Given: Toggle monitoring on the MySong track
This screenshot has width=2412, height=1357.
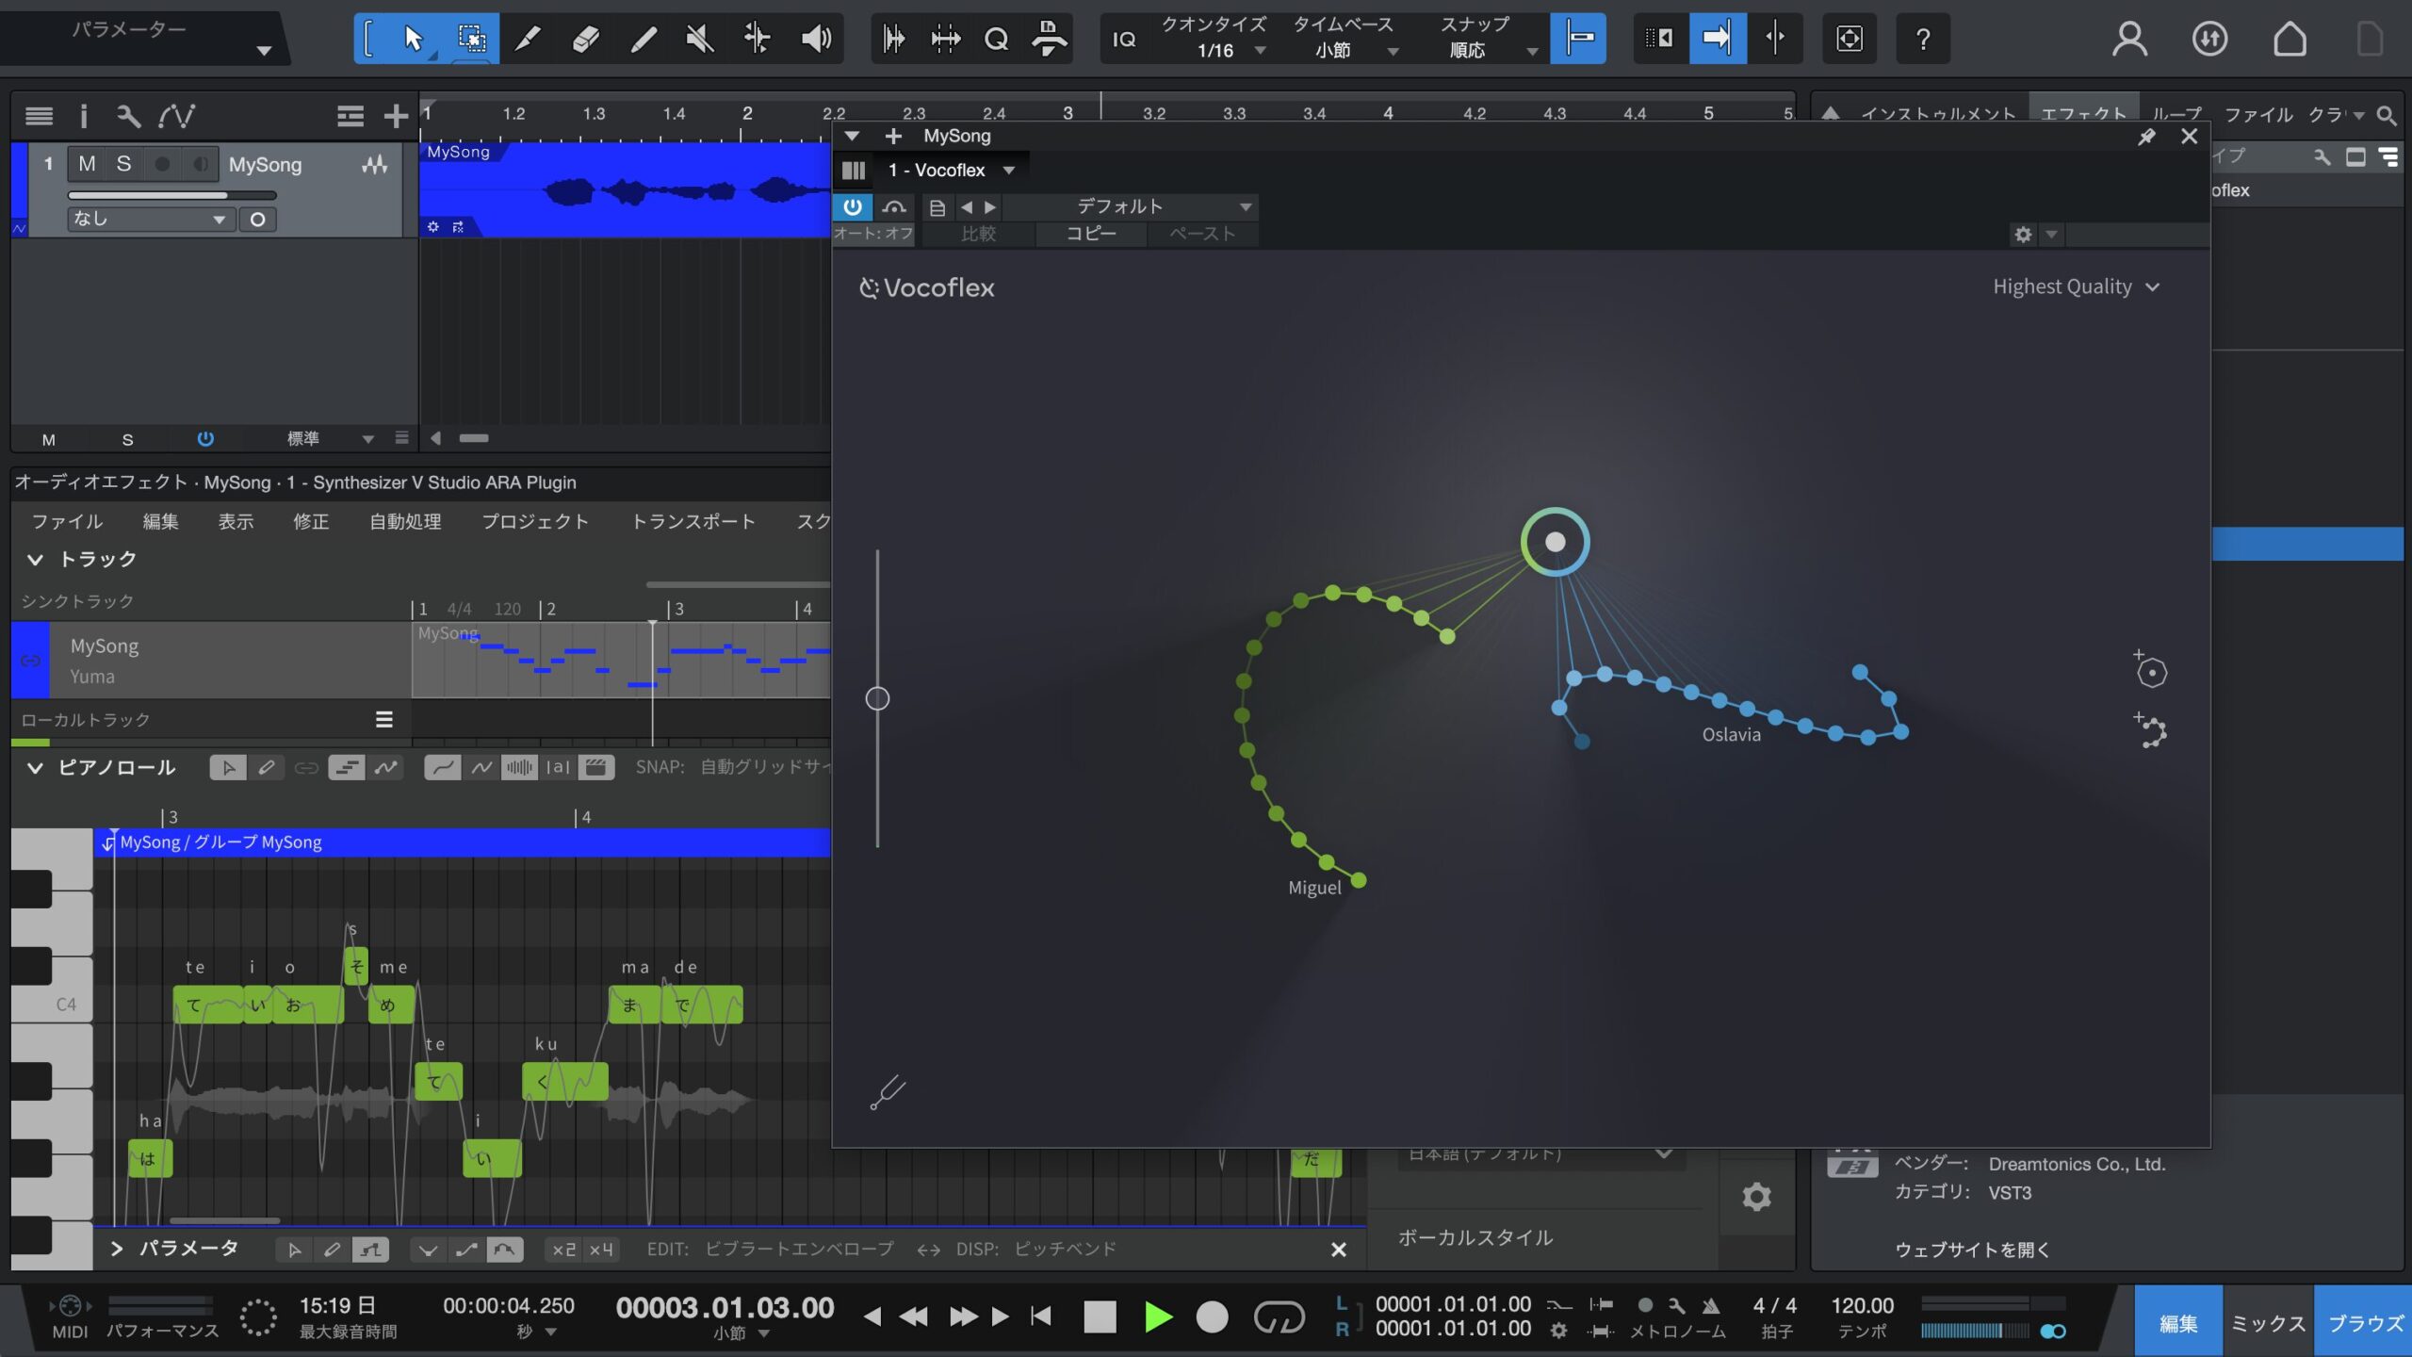Looking at the screenshot, I should (x=200, y=164).
